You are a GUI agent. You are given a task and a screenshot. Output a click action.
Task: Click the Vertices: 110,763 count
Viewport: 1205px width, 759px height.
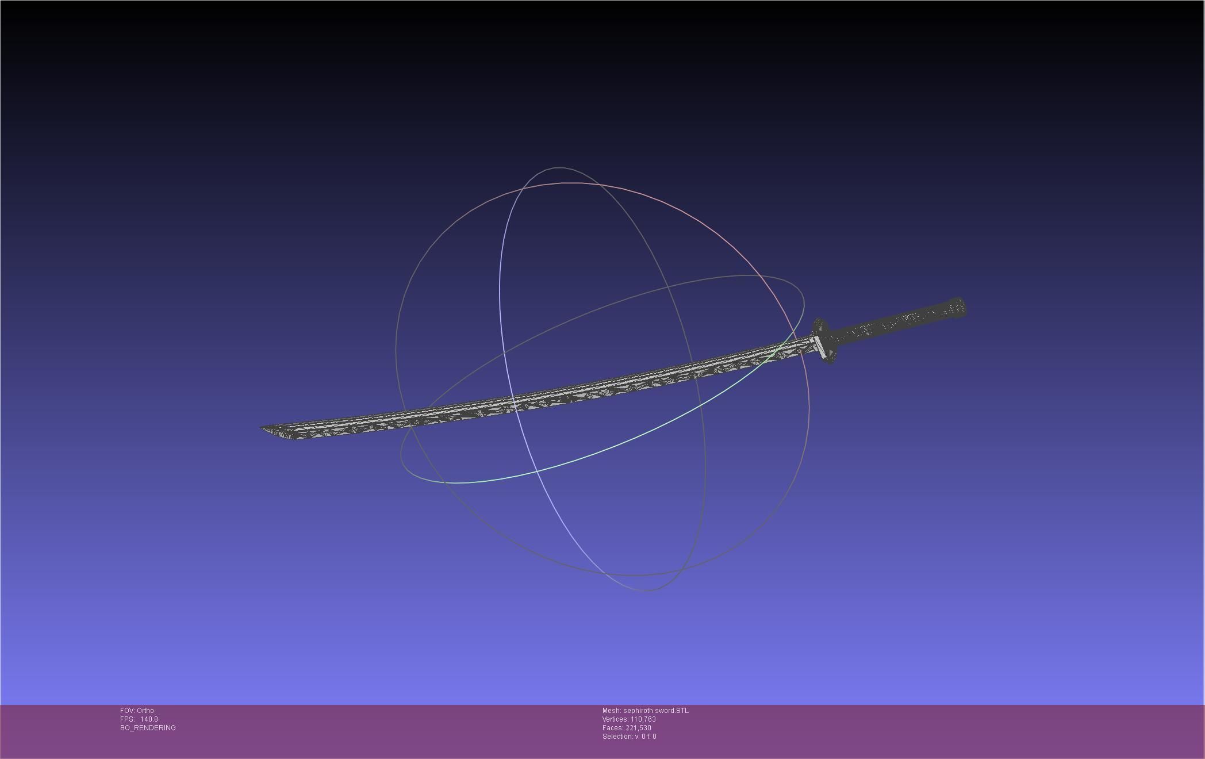point(629,719)
